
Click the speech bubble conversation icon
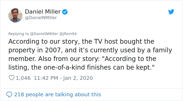pyautogui.click(x=9, y=94)
